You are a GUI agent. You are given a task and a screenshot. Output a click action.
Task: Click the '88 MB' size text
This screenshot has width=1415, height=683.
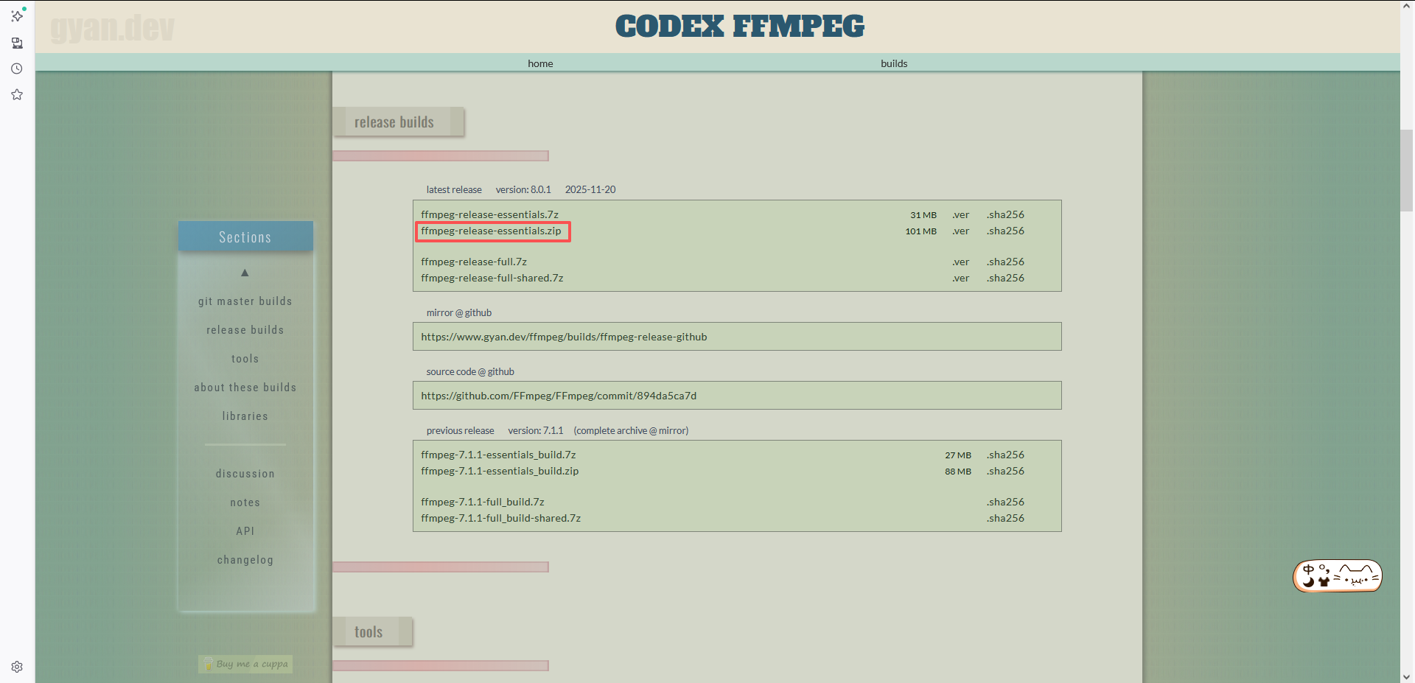(x=958, y=472)
